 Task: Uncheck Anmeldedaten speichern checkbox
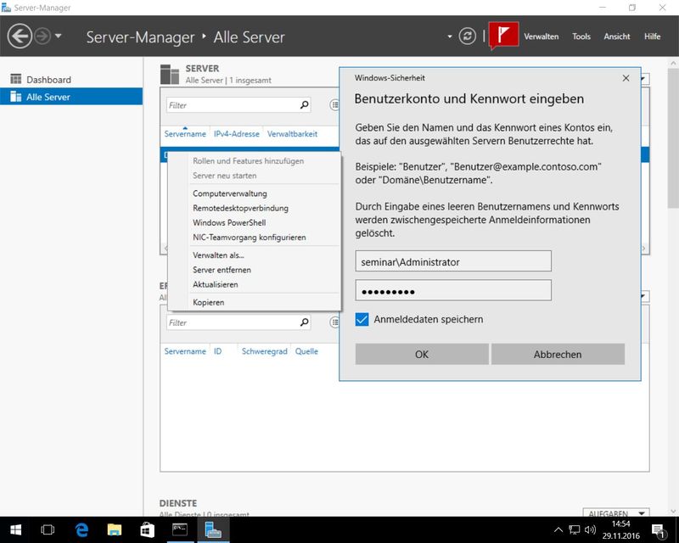click(362, 319)
